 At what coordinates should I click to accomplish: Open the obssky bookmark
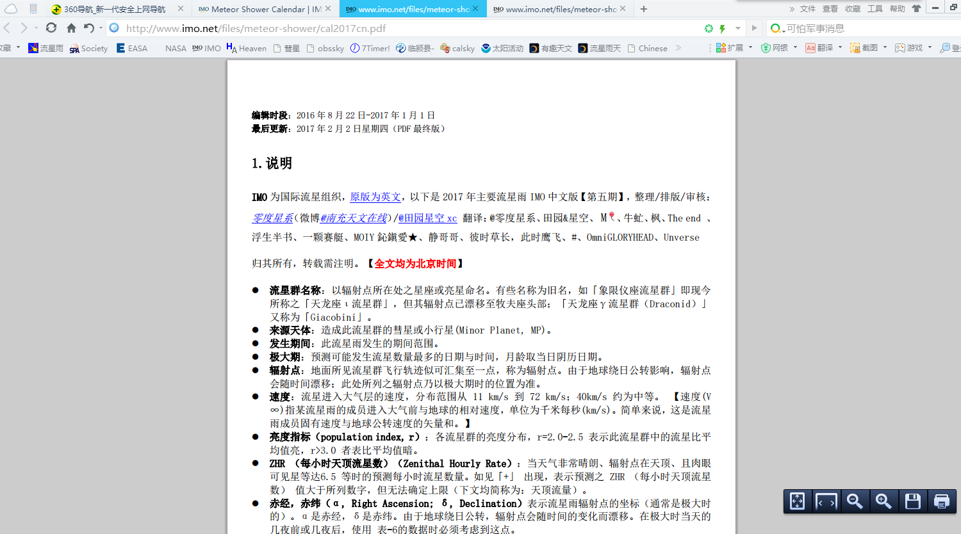pos(325,48)
